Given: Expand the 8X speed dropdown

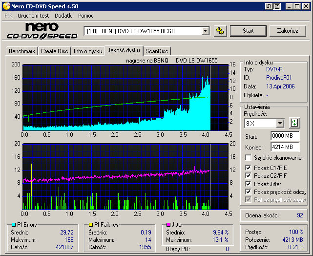Looking at the screenshot, I should (280, 123).
